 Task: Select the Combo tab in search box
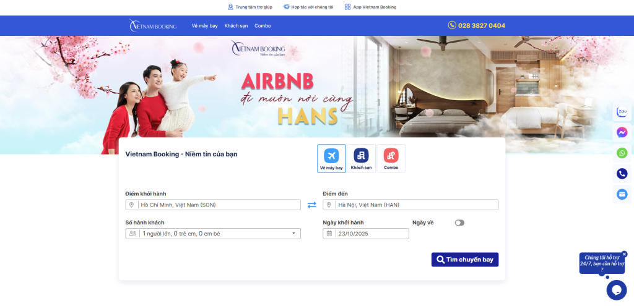click(x=391, y=159)
